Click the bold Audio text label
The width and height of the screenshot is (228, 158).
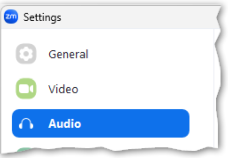[65, 124]
